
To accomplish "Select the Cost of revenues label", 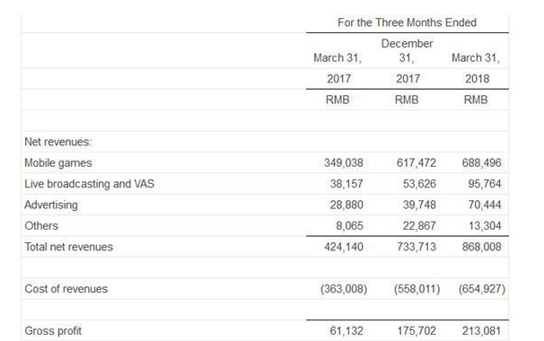I will [x=66, y=289].
